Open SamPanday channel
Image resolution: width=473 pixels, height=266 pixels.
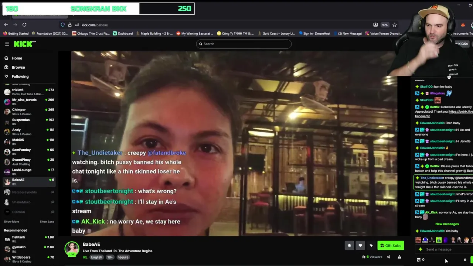pos(29,151)
